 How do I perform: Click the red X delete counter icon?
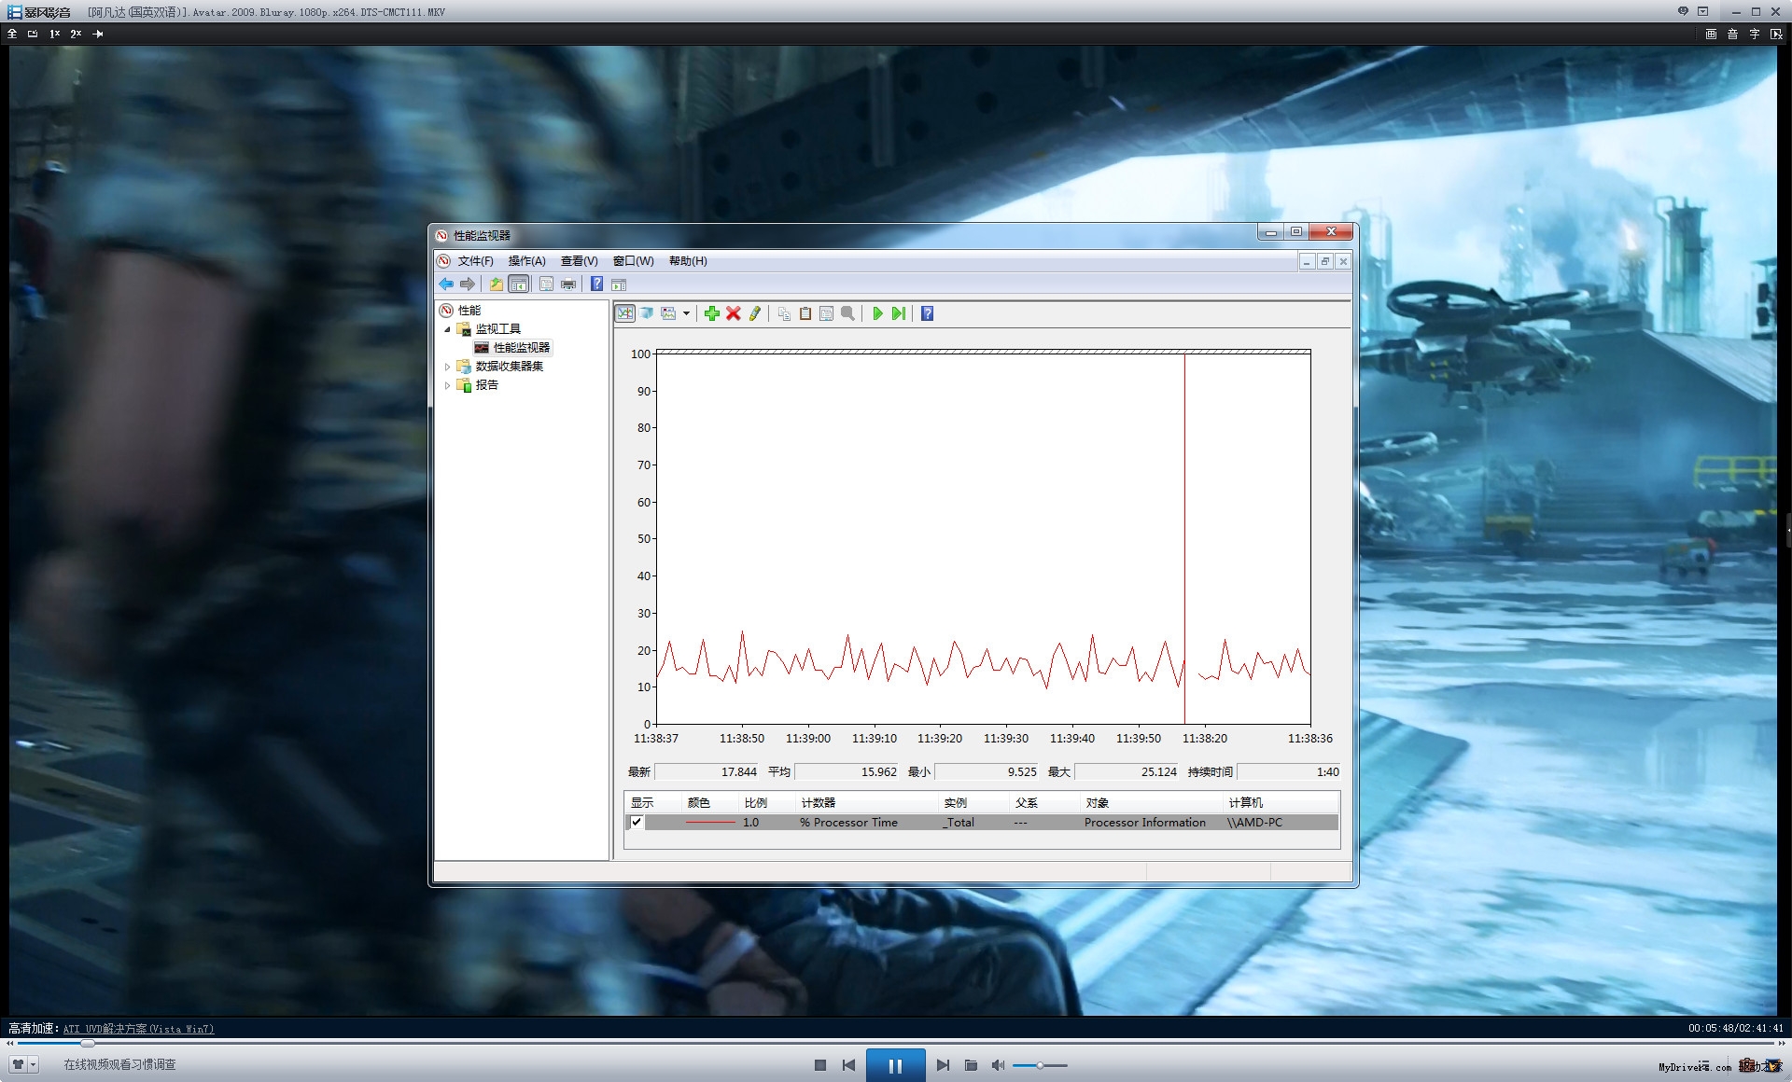tap(734, 313)
